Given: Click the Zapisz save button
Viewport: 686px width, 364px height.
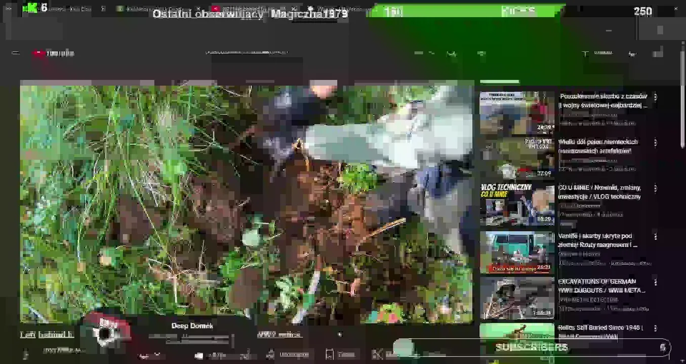Looking at the screenshot, I should coord(341,355).
